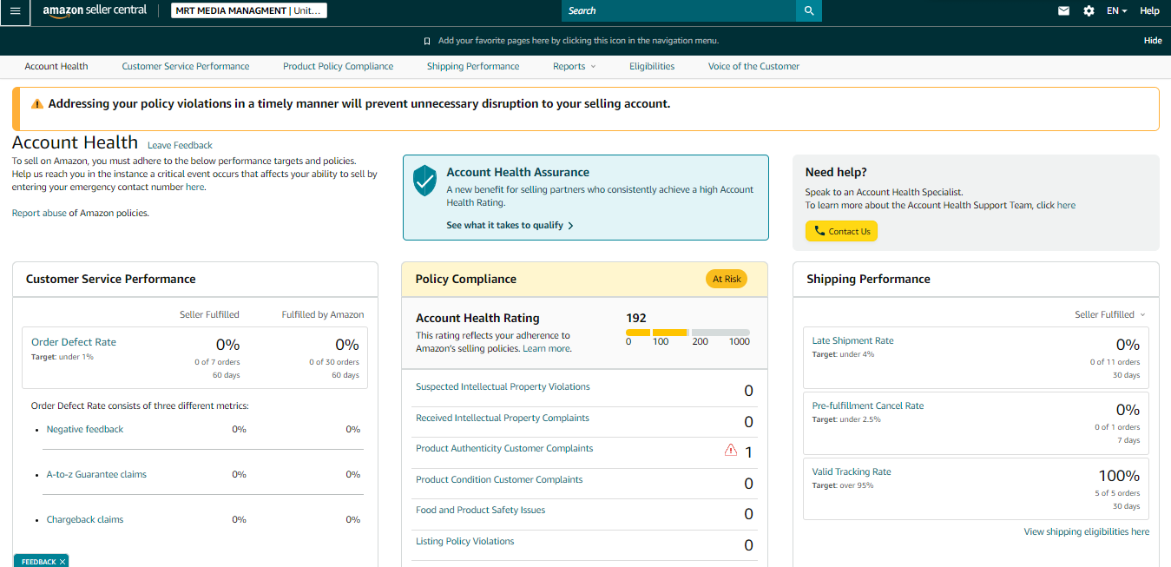The height and width of the screenshot is (567, 1171).
Task: Click View shipping eligibilities here
Action: click(x=1087, y=531)
